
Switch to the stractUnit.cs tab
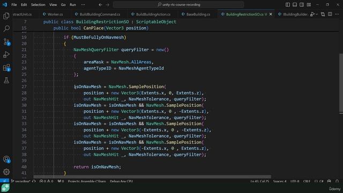pos(22,14)
